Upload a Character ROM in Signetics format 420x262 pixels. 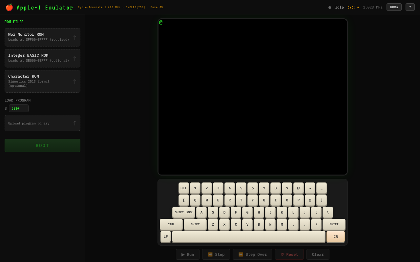point(42,81)
